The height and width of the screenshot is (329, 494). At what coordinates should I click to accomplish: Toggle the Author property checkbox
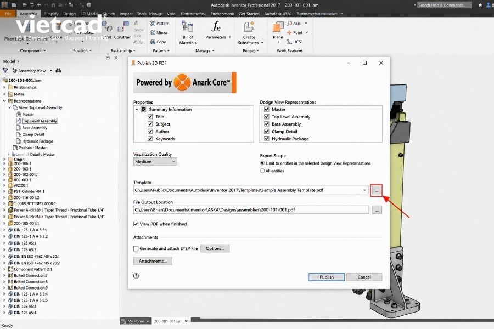[x=150, y=131]
